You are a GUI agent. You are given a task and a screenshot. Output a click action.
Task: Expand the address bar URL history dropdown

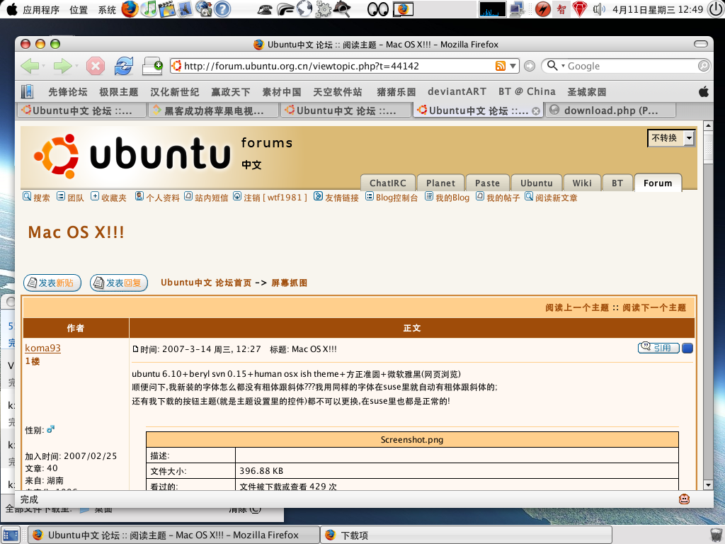(x=513, y=66)
